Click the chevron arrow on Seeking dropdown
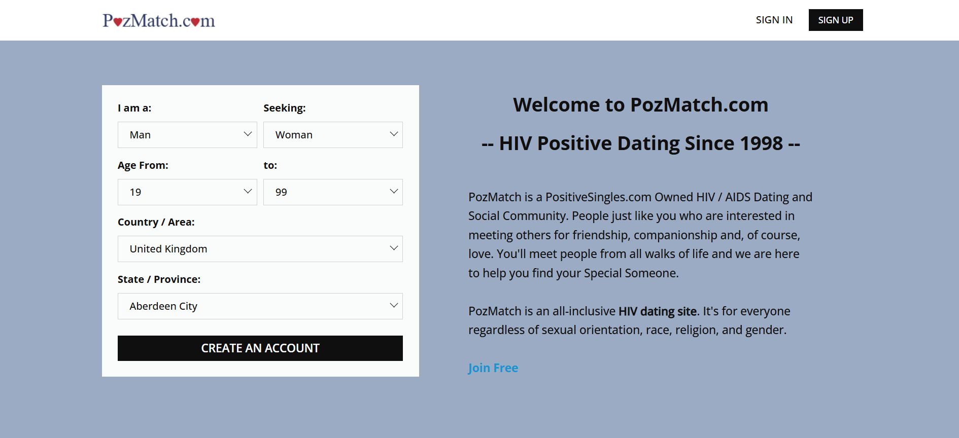 (x=394, y=134)
